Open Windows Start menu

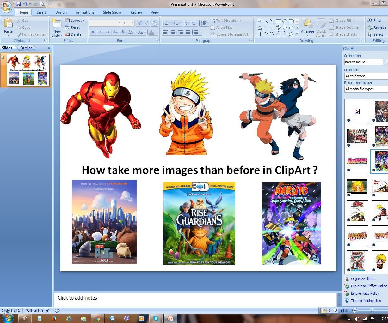(x=7, y=318)
